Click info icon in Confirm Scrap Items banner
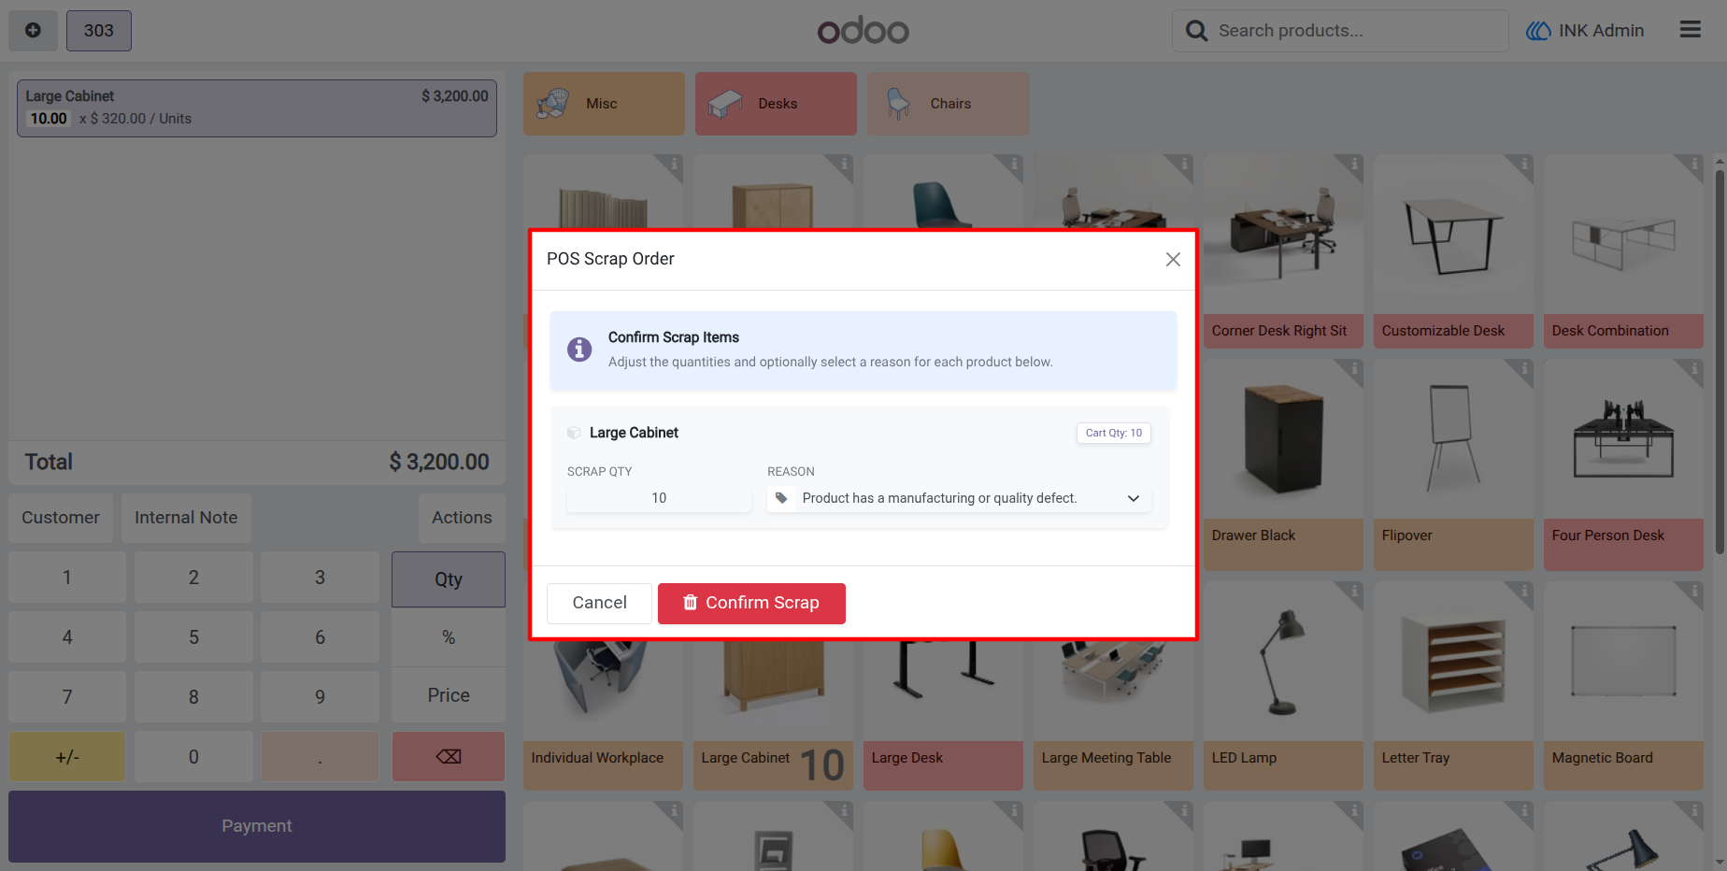Image resolution: width=1727 pixels, height=871 pixels. click(x=579, y=350)
